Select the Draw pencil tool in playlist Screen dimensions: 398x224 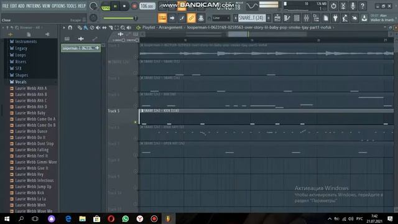(x=80, y=27)
